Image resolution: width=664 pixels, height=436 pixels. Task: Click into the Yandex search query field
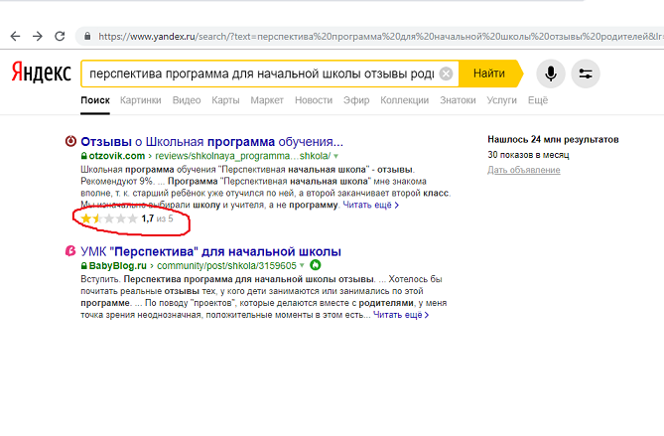coord(262,73)
